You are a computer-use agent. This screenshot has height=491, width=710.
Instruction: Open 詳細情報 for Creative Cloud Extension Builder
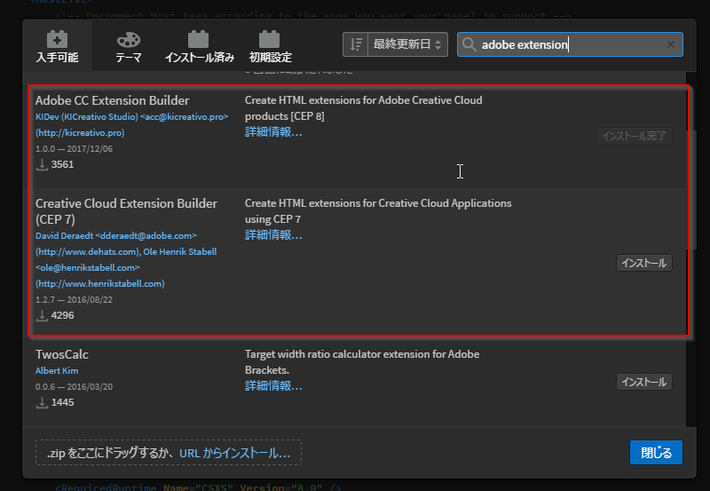(x=273, y=235)
